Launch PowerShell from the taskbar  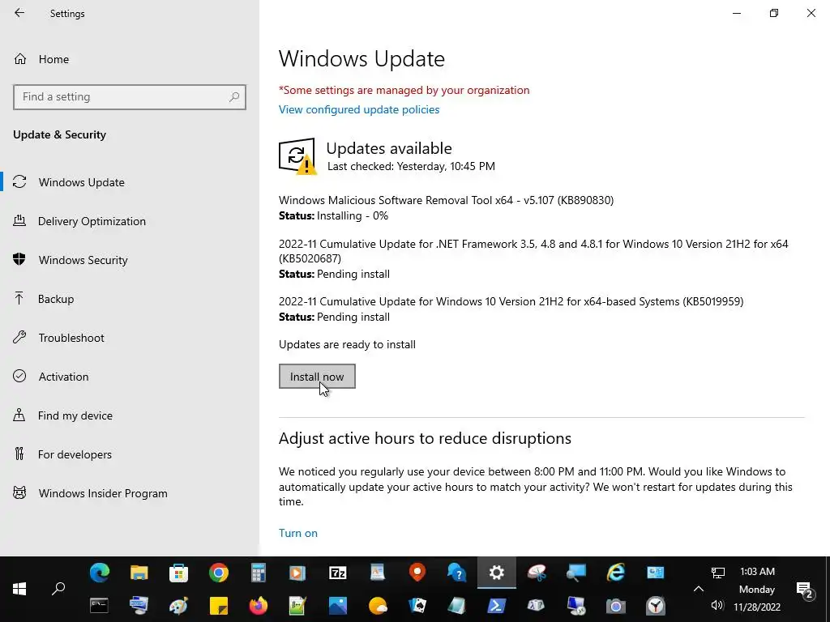(x=497, y=605)
